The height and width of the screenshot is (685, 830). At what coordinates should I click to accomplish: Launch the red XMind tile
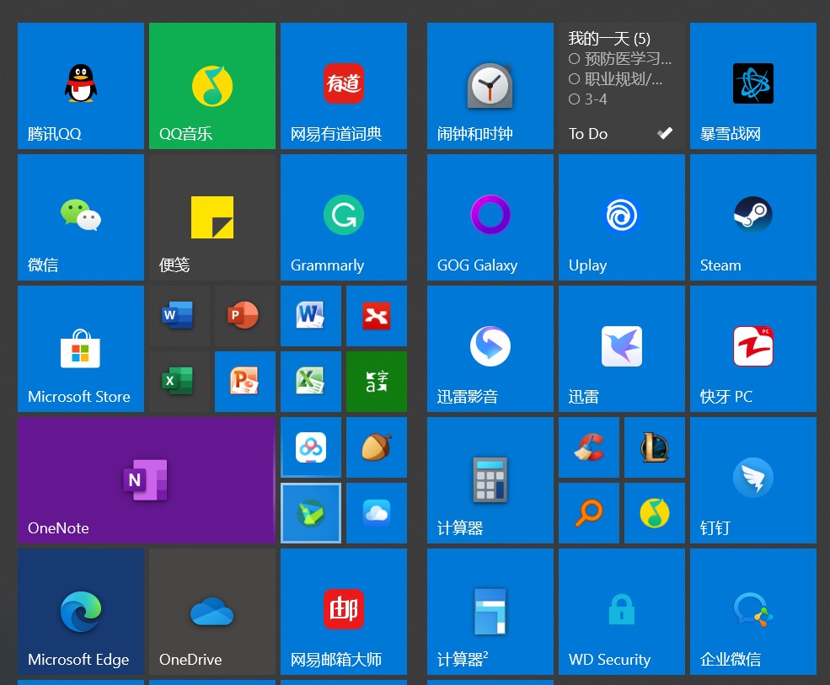pyautogui.click(x=377, y=316)
